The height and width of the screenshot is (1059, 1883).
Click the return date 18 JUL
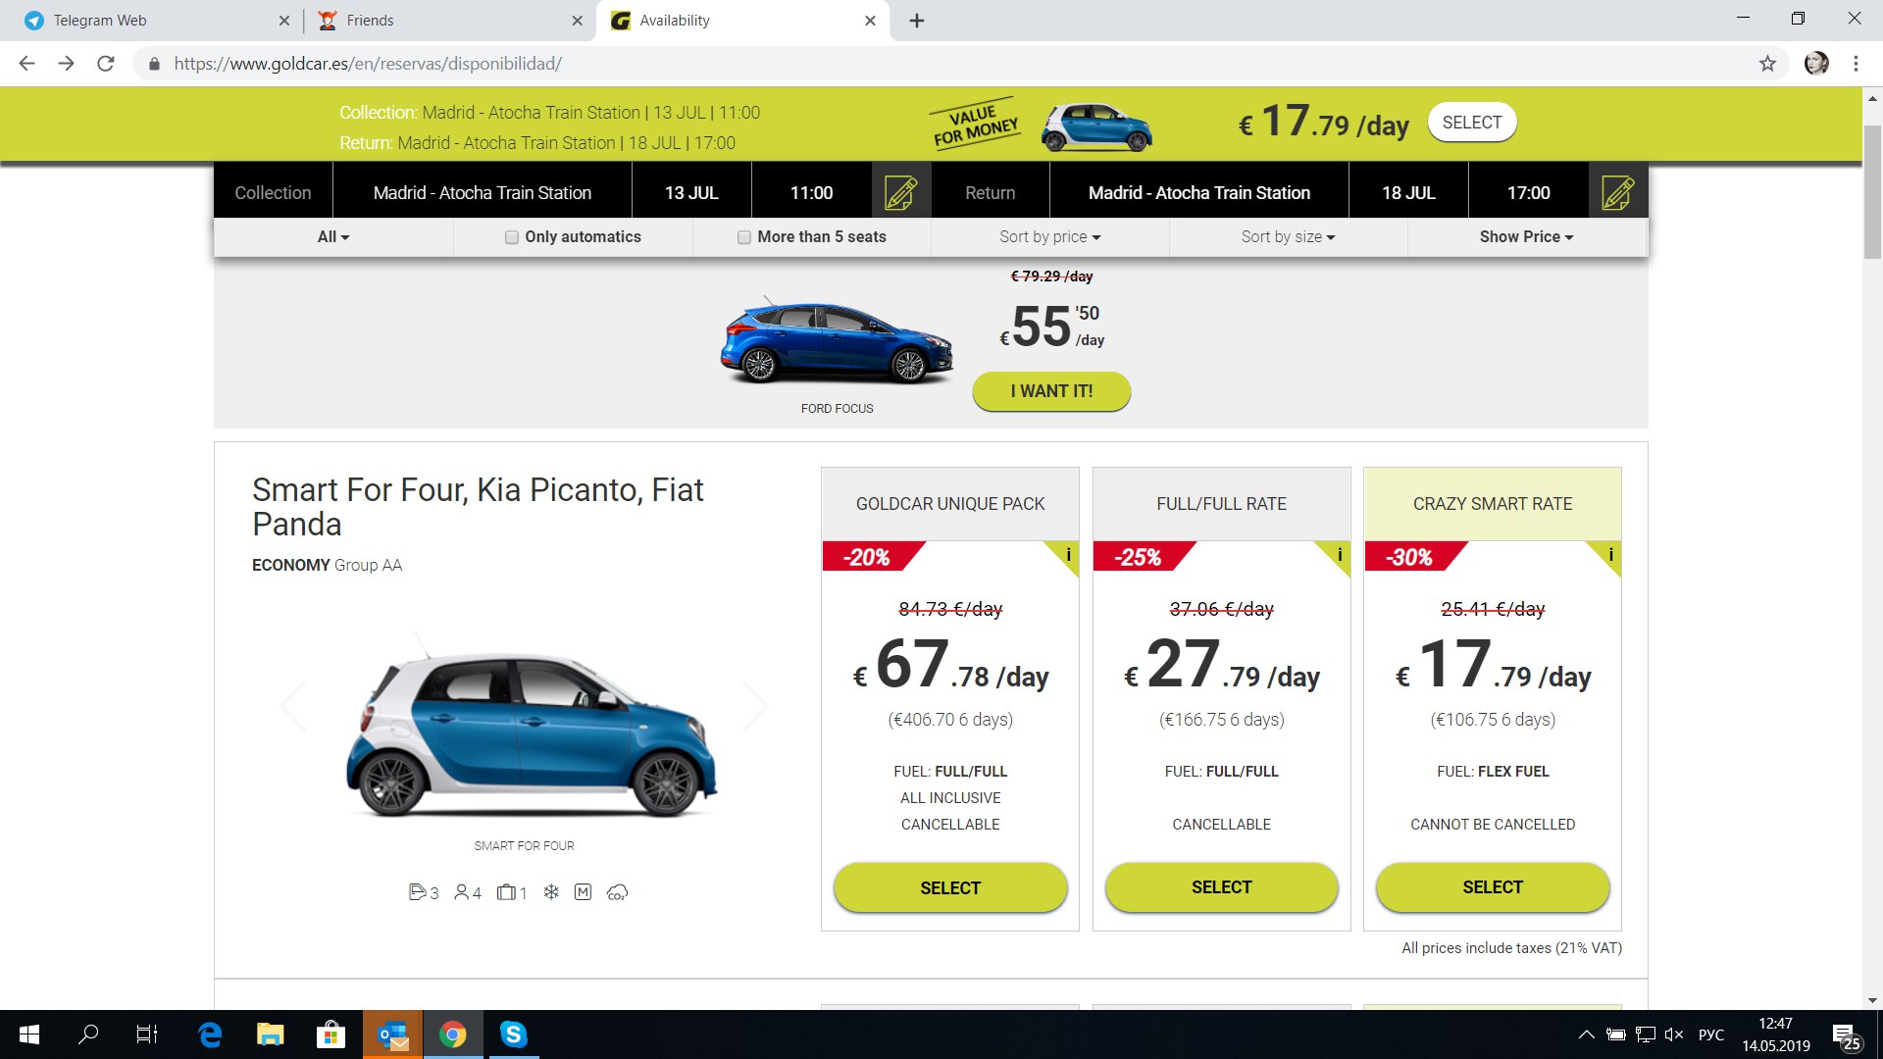(1408, 192)
